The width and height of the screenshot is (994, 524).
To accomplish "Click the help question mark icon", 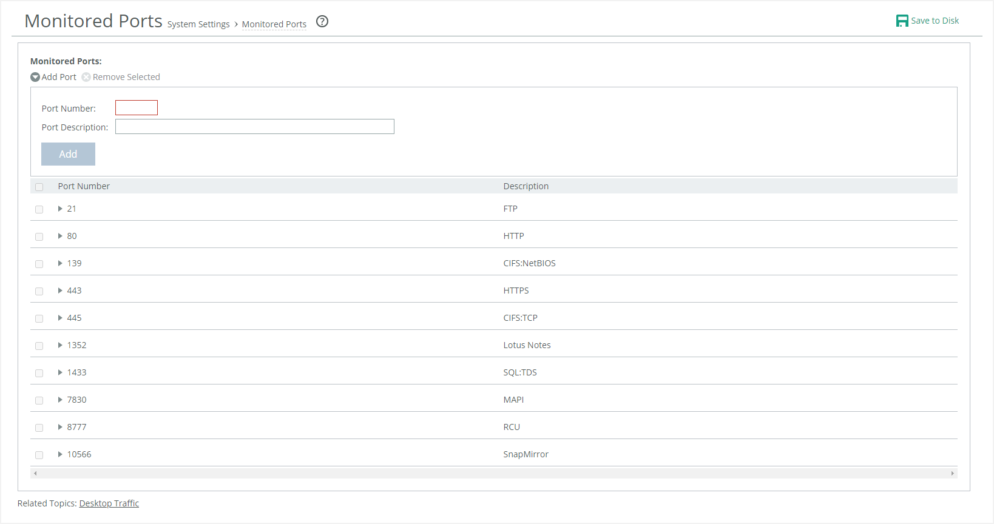I will click(322, 22).
